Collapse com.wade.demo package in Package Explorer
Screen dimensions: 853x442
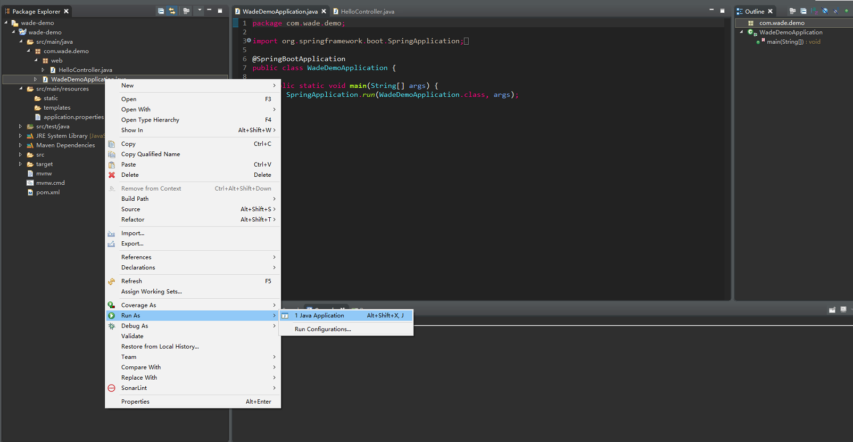click(28, 51)
